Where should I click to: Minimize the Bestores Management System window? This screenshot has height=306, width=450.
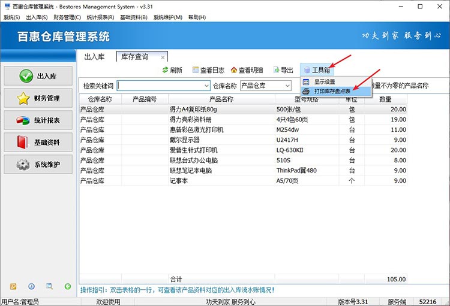401,7
